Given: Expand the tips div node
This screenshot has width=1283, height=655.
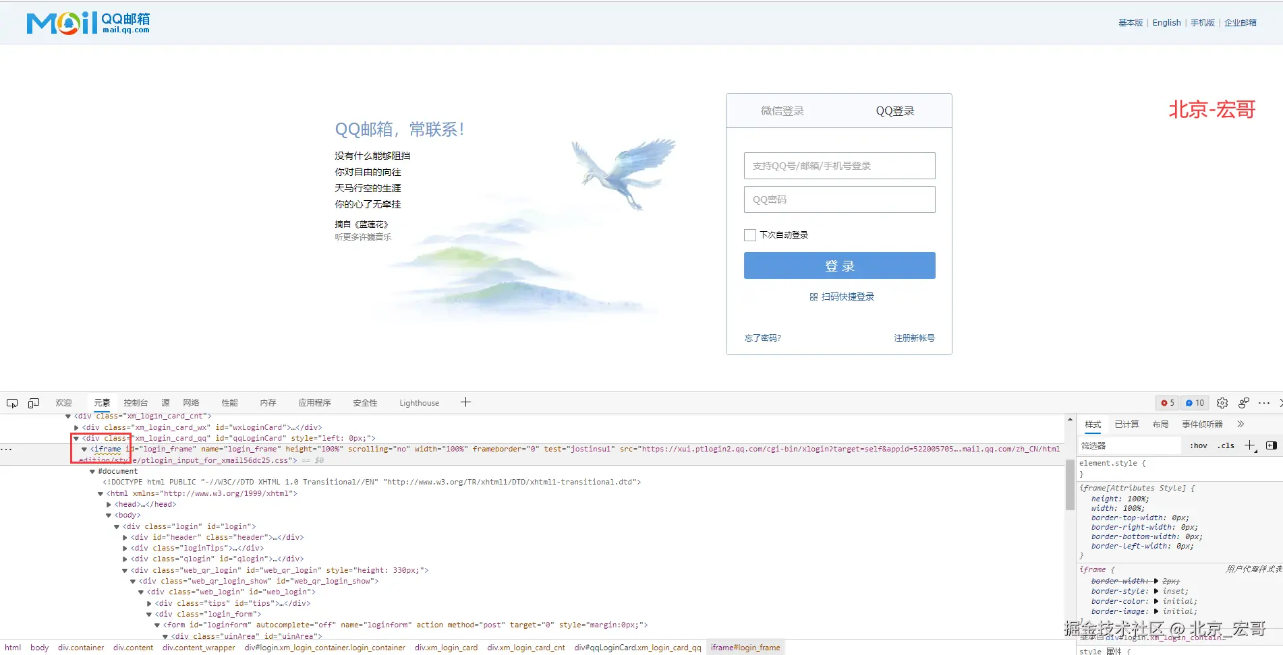Looking at the screenshot, I should [x=149, y=603].
